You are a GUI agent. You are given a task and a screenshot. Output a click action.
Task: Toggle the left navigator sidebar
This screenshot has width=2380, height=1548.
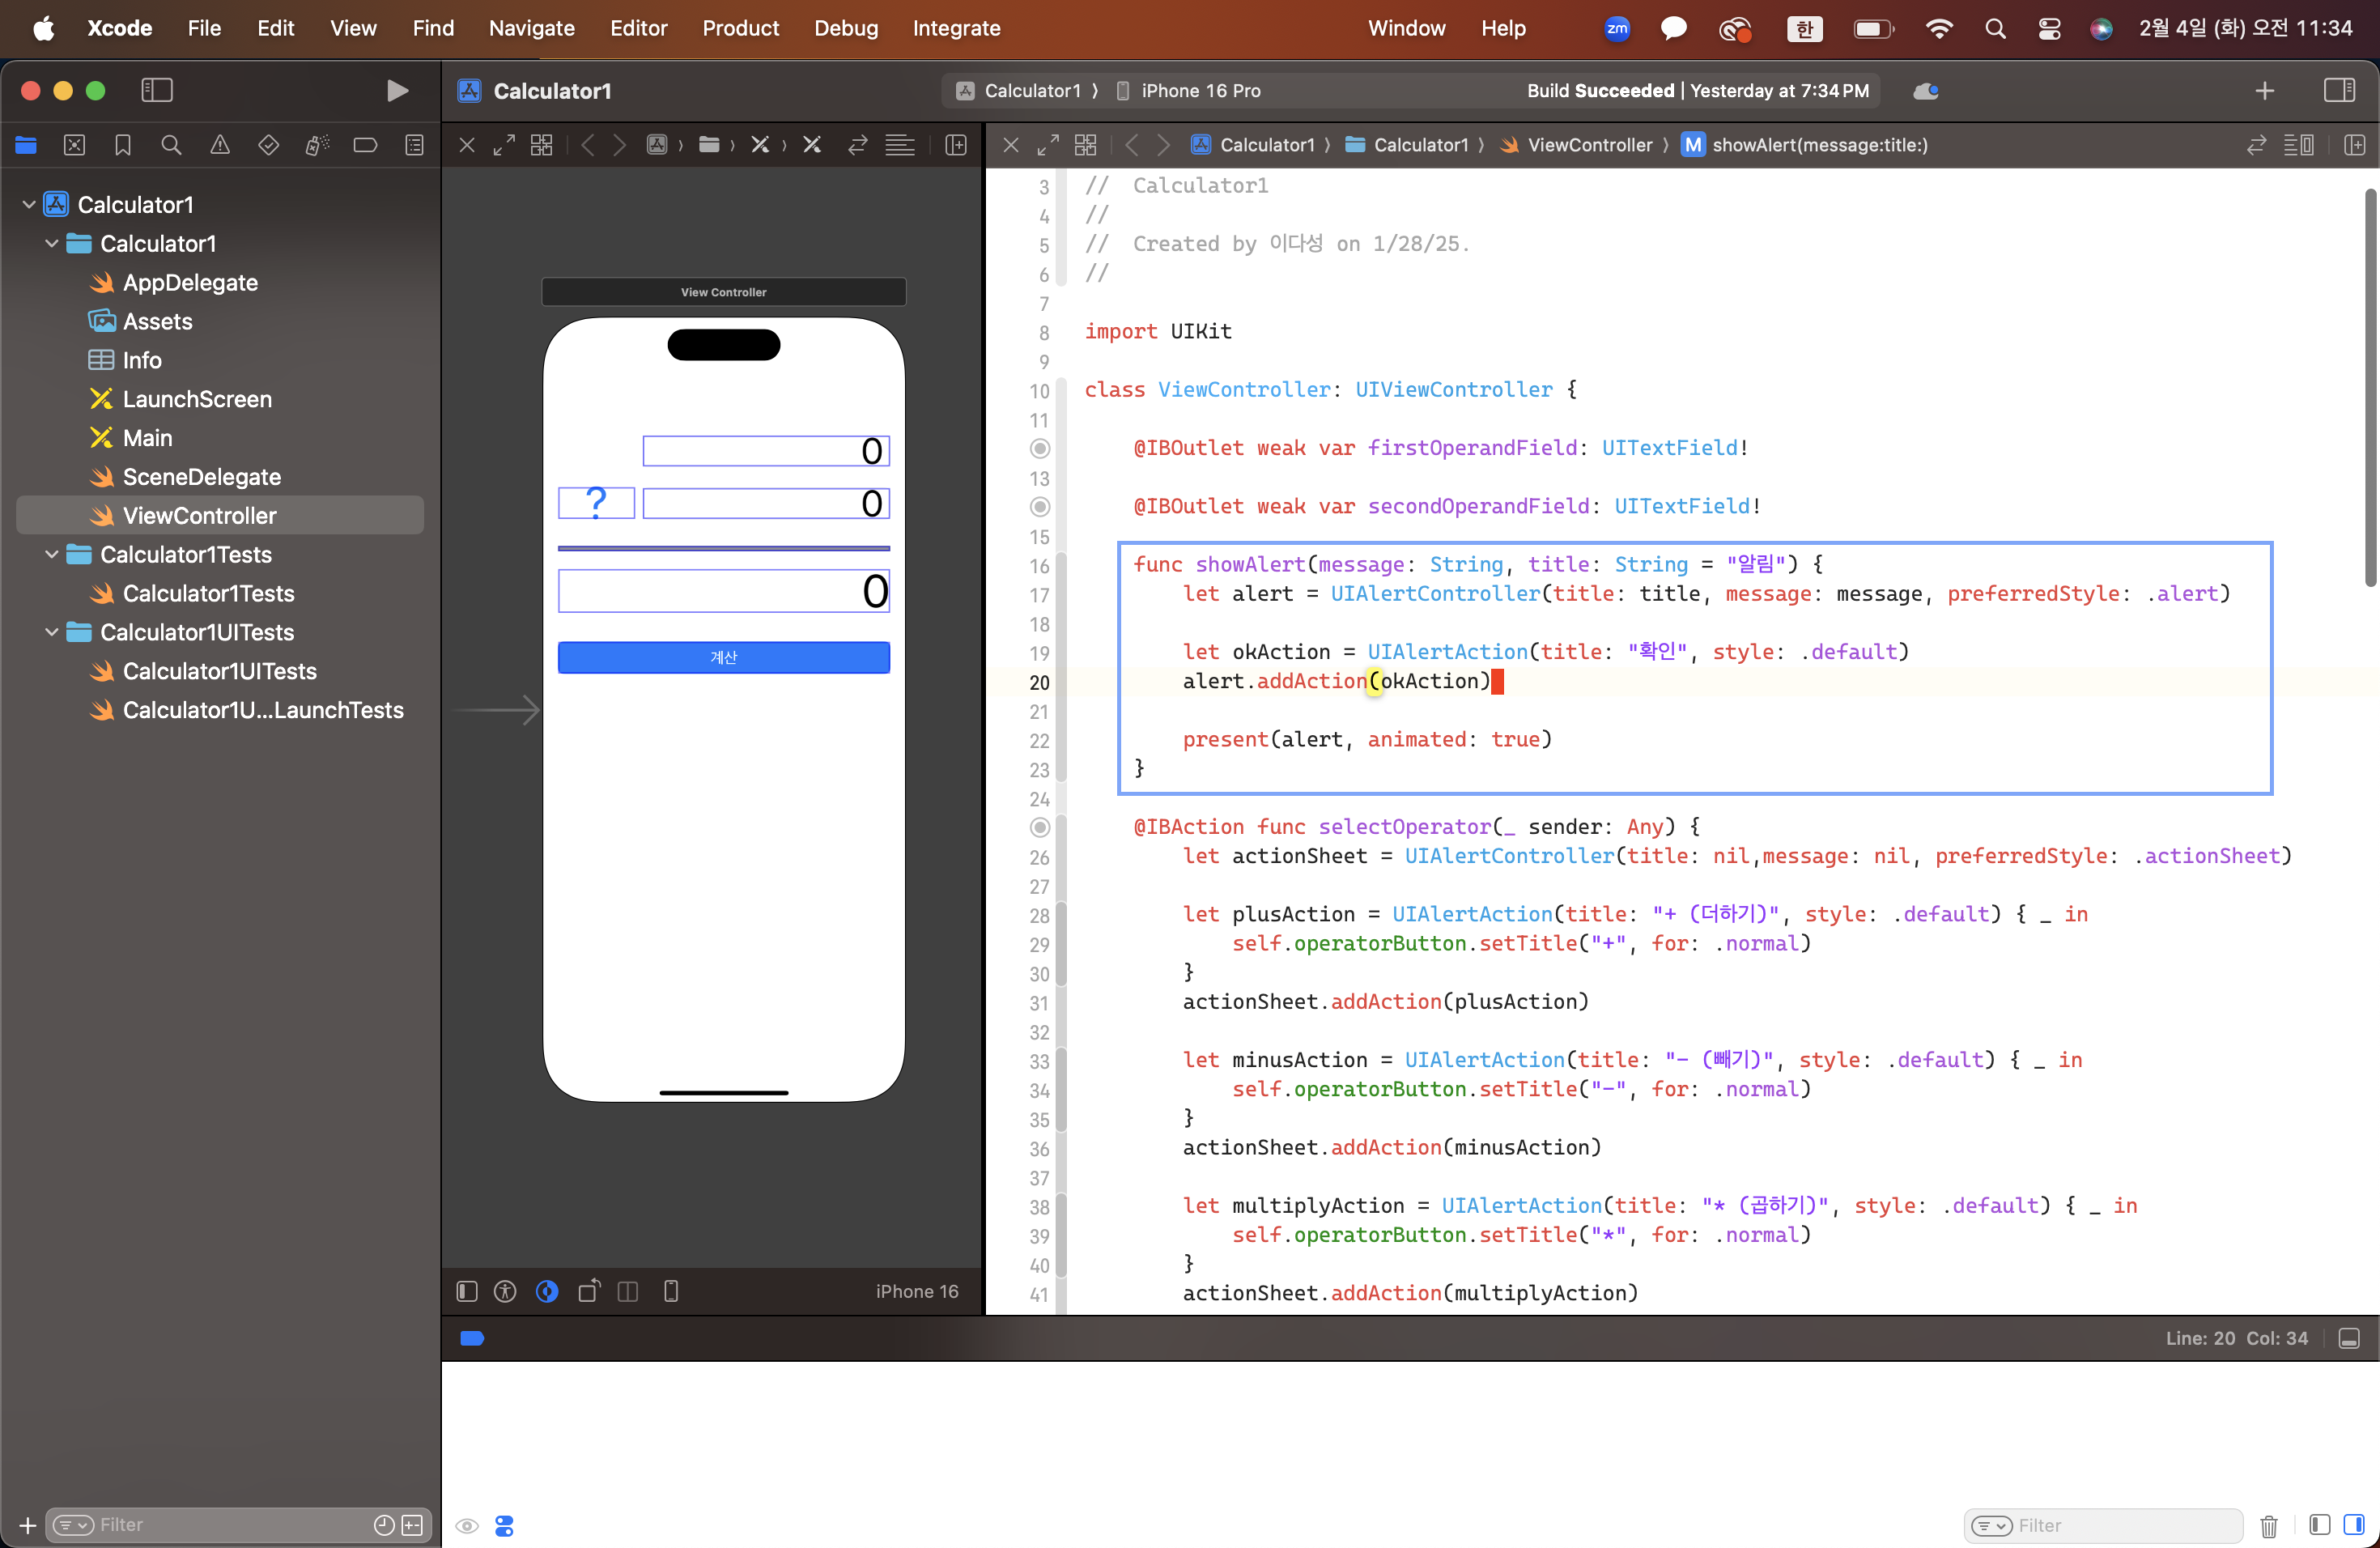157,91
